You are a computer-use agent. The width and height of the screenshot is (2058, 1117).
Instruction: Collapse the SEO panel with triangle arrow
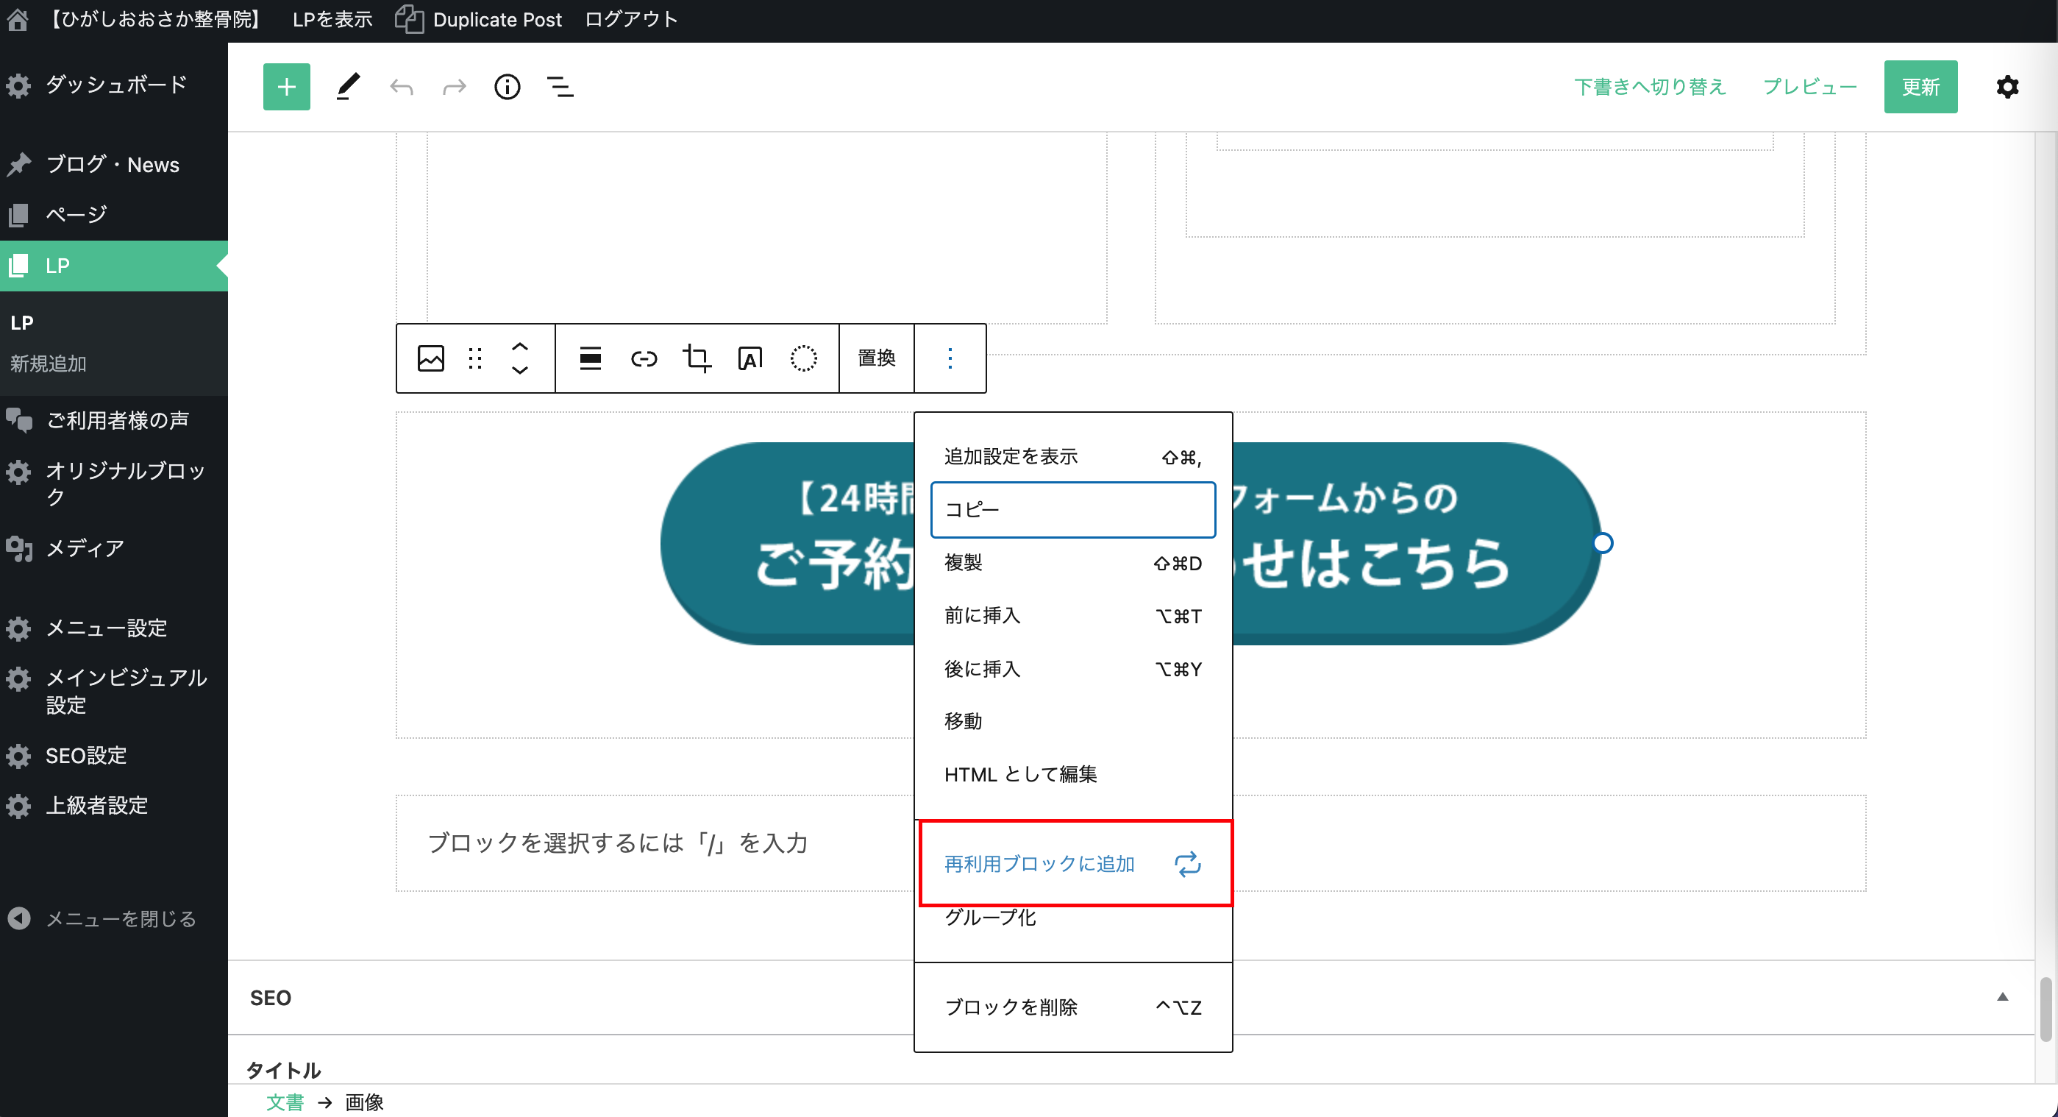[2002, 996]
